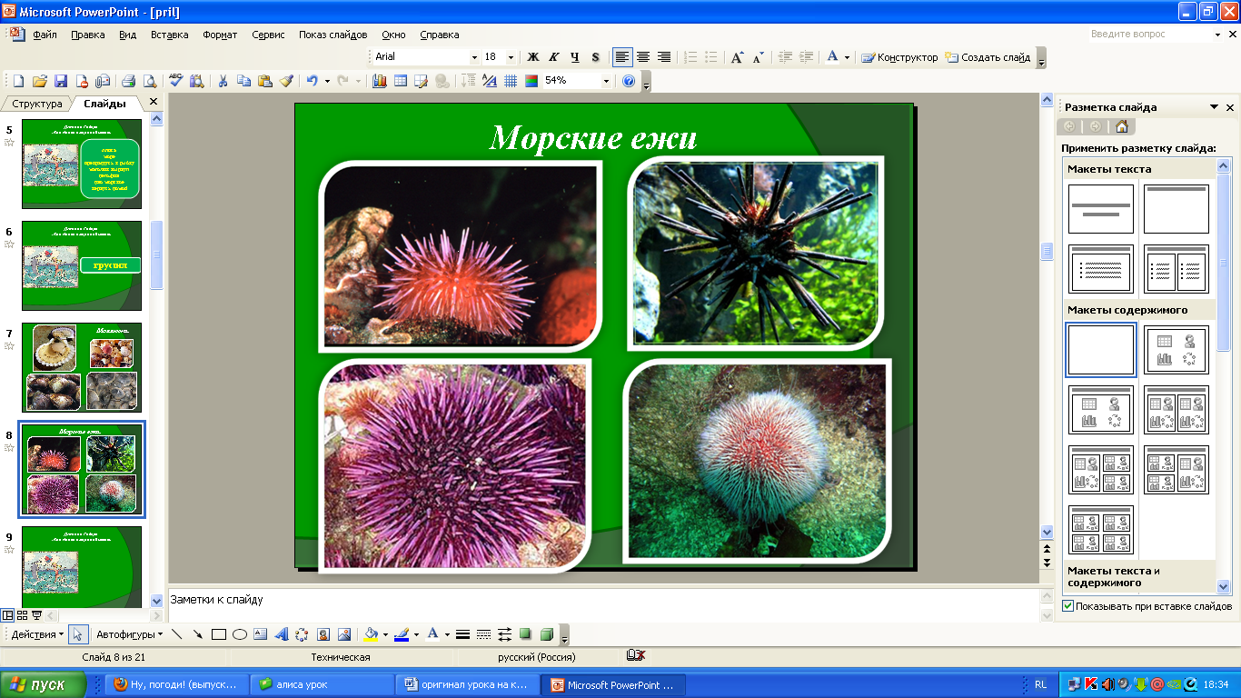Open the Справка menu

tap(440, 35)
